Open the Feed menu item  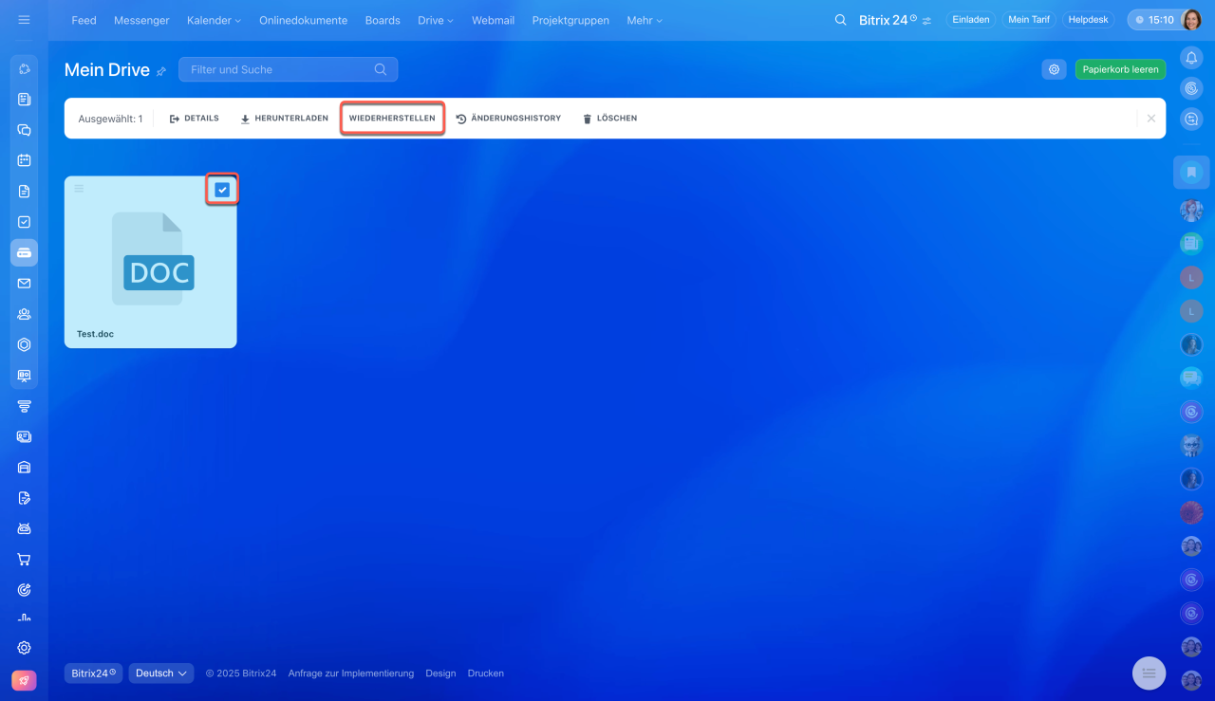click(84, 20)
